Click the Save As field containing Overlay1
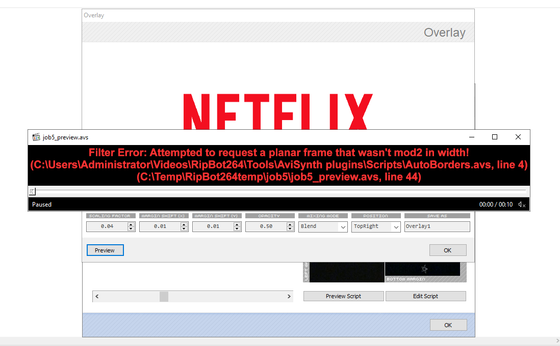This screenshot has height=346, width=560. point(437,226)
